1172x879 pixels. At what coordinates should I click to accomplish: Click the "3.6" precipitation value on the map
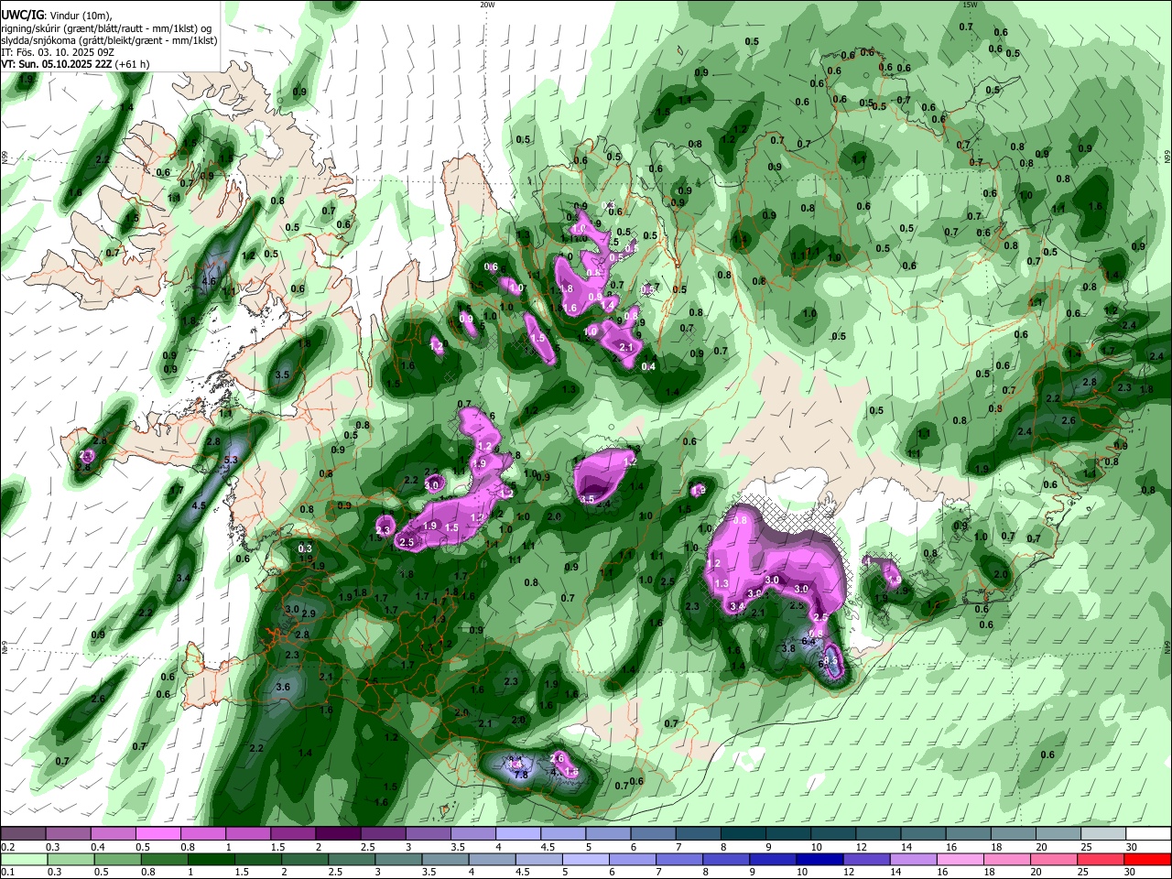283,687
